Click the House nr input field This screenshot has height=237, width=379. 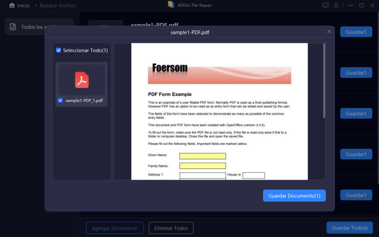pyautogui.click(x=254, y=176)
